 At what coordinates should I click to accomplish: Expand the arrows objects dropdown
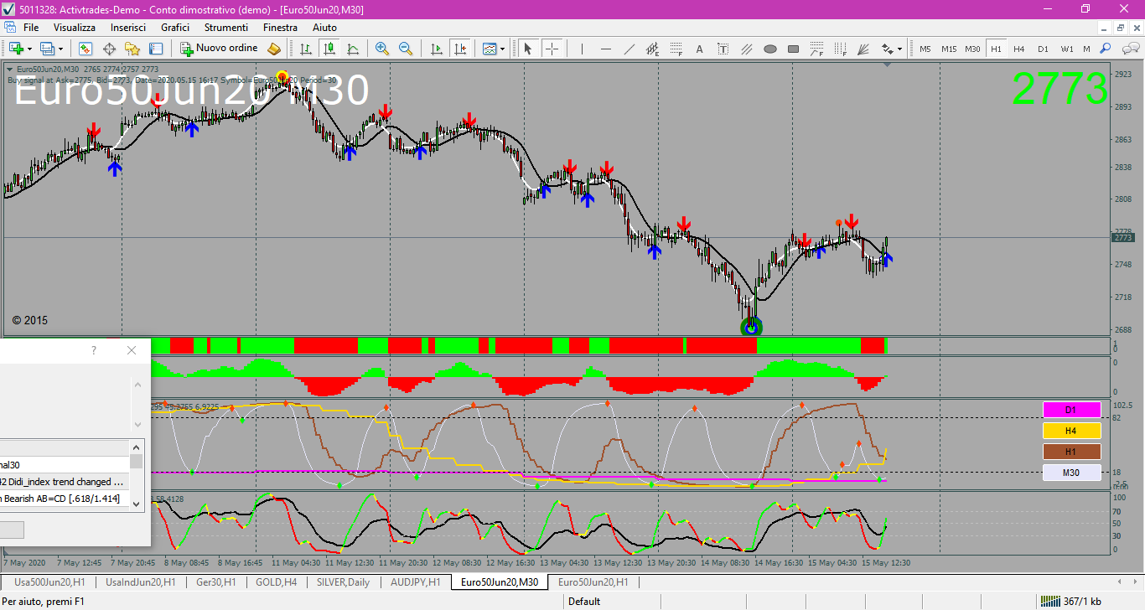[x=900, y=49]
